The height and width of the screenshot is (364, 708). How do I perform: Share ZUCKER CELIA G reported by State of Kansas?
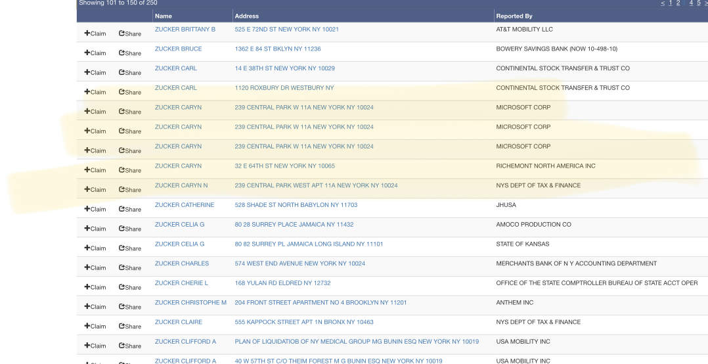tap(130, 248)
